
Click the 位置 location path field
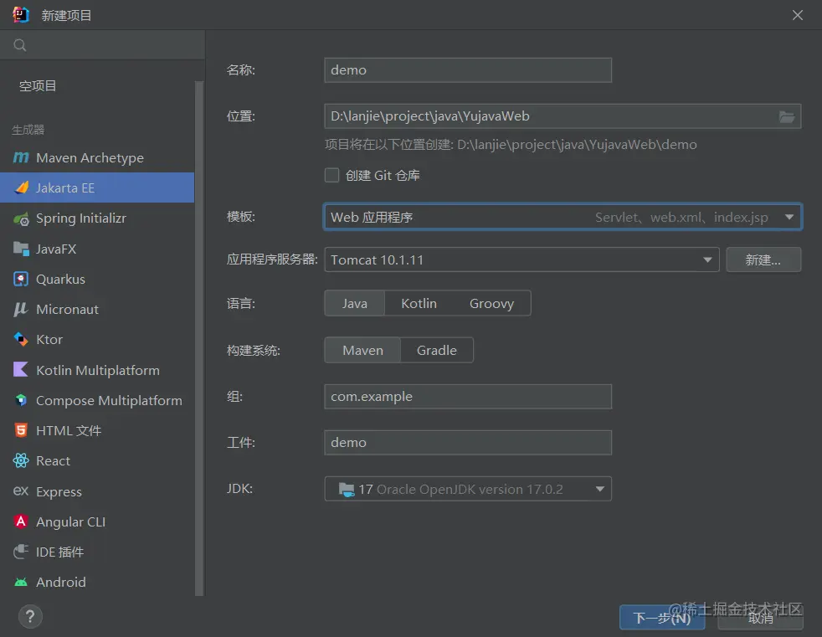point(563,116)
